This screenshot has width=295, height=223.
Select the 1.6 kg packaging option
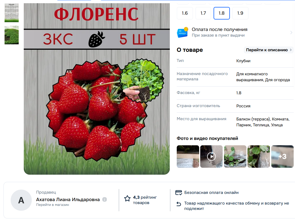185,13
